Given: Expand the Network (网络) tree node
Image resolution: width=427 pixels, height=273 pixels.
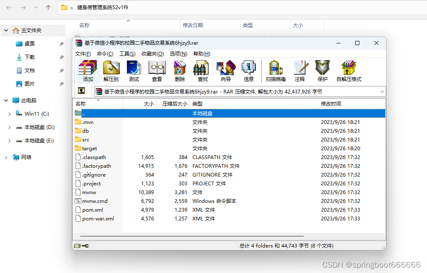Looking at the screenshot, I should click(6, 157).
